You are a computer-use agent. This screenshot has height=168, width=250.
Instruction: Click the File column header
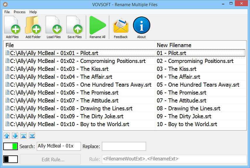(x=79, y=45)
